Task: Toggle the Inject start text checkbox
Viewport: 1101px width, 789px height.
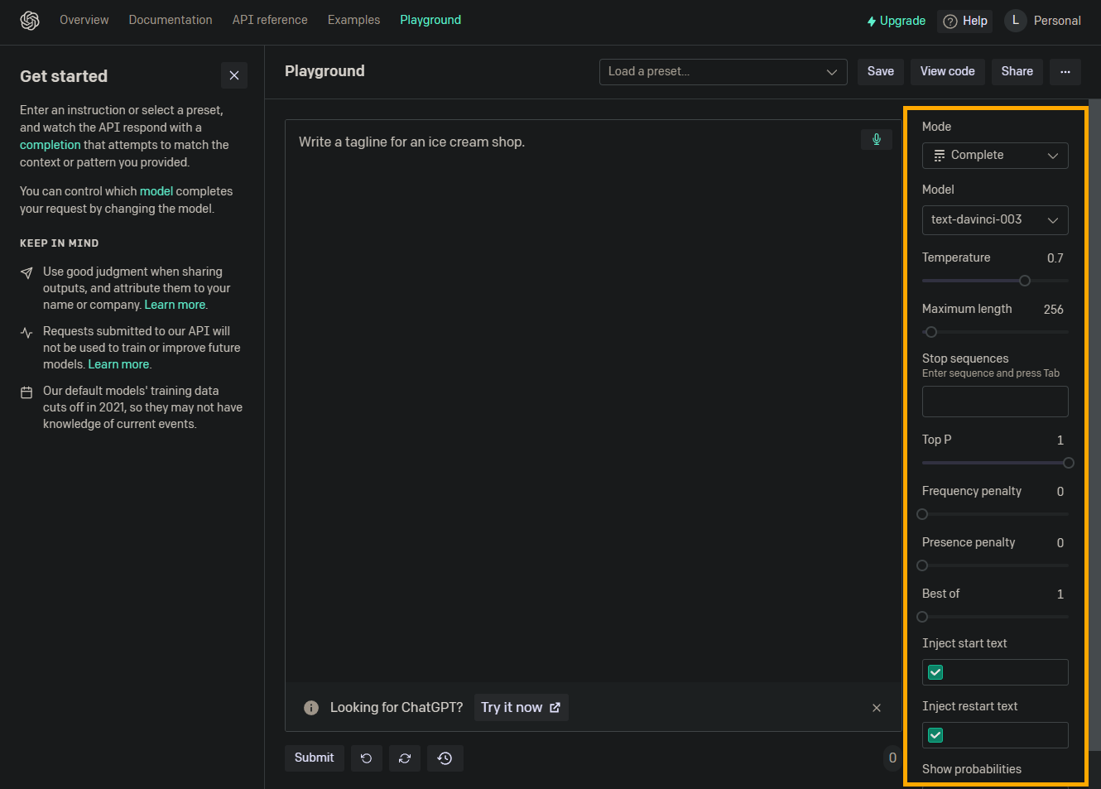Action: (x=935, y=672)
